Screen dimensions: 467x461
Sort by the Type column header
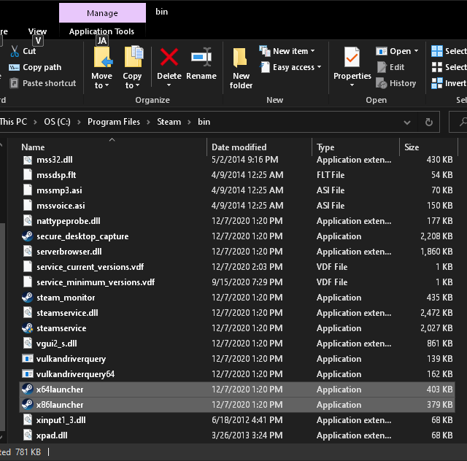[355, 147]
